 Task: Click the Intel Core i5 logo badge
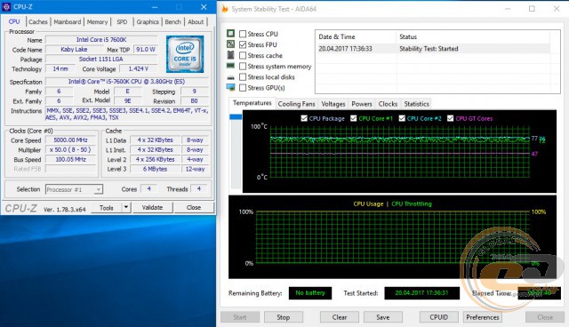click(x=185, y=54)
